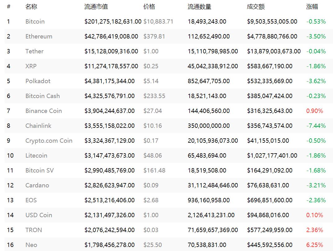Open Bitcoin Cash details

tap(43, 96)
